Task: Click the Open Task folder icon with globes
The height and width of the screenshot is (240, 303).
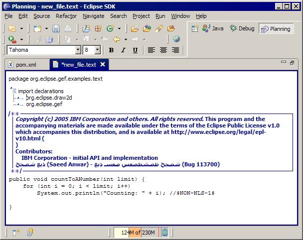Action: (x=147, y=28)
